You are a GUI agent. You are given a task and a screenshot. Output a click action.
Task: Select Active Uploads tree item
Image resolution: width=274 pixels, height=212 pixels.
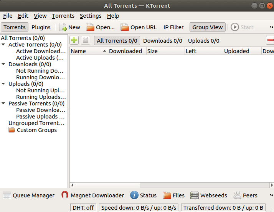coord(40,58)
